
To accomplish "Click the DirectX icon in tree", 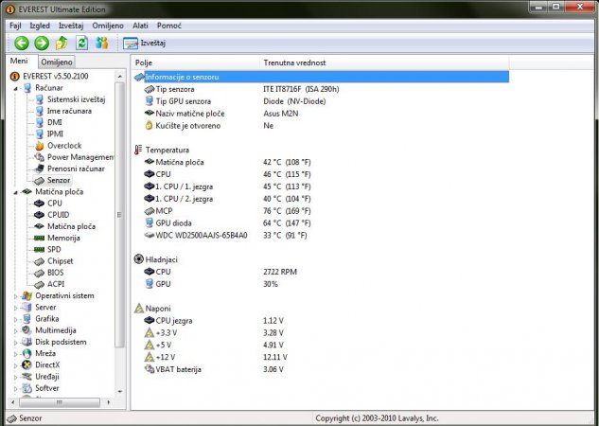I will pos(26,364).
